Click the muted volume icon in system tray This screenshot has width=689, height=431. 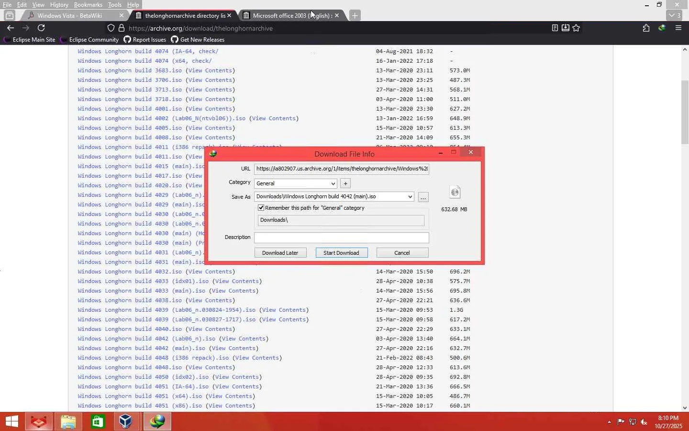(x=644, y=422)
